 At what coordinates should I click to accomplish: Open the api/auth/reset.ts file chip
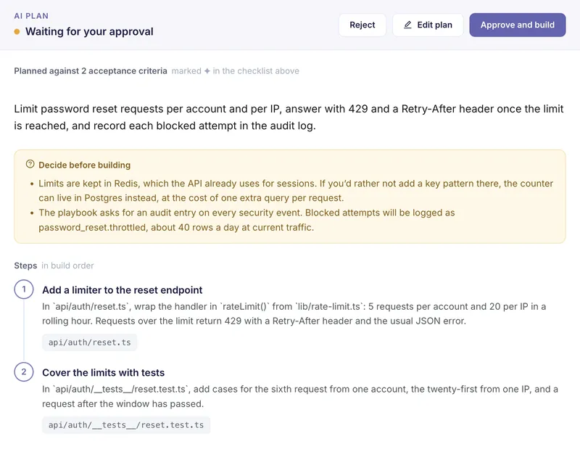[89, 342]
